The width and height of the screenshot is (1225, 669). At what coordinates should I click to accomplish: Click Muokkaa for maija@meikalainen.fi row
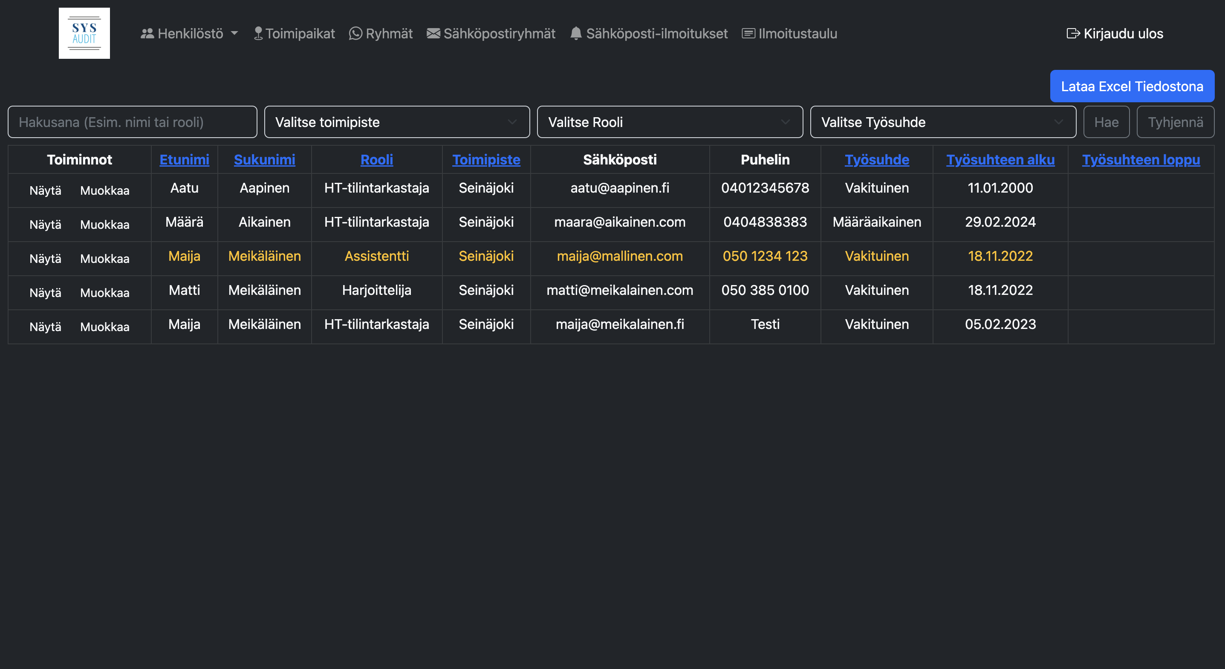click(x=104, y=327)
